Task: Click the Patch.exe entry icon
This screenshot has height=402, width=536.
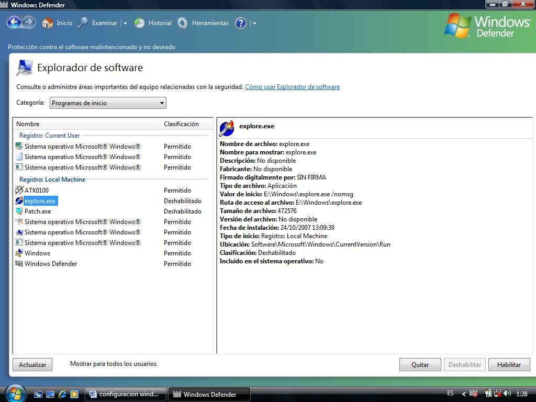Action: (x=19, y=211)
